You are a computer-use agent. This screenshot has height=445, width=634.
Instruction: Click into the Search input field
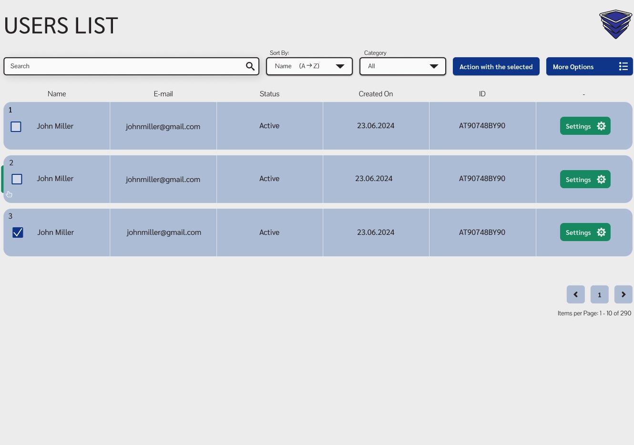124,66
